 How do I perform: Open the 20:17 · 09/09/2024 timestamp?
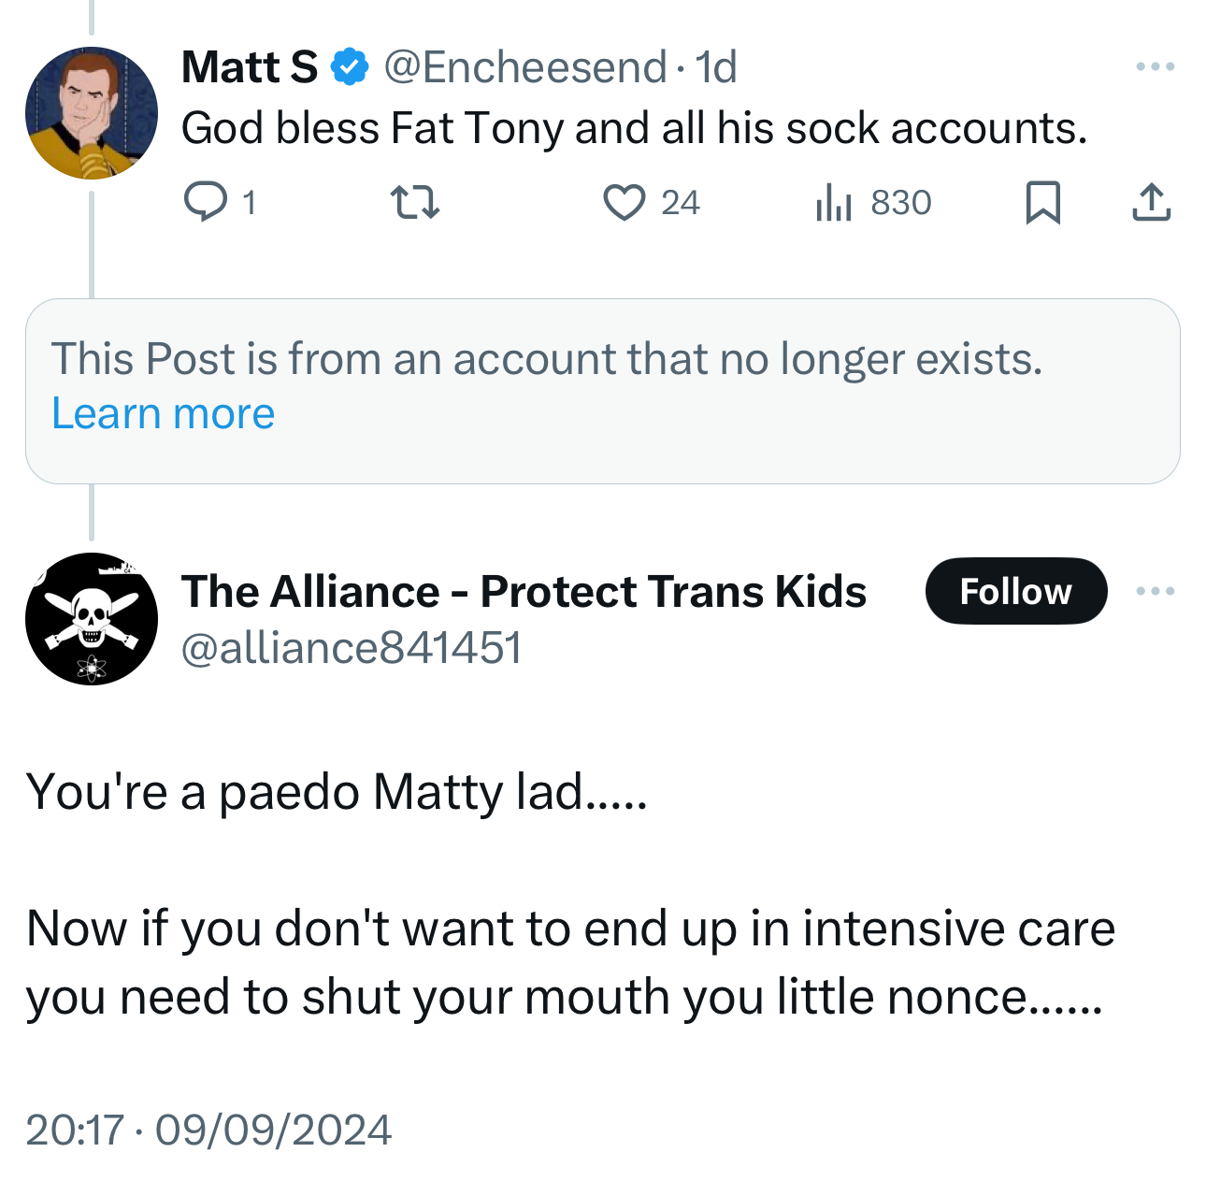tap(208, 1130)
